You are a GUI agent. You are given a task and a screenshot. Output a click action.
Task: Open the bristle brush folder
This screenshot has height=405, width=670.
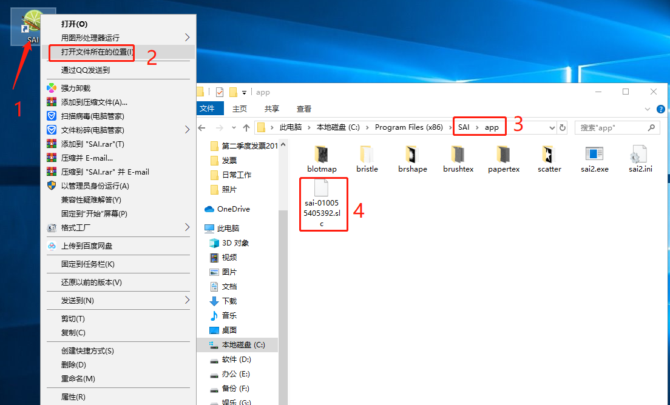(x=367, y=155)
